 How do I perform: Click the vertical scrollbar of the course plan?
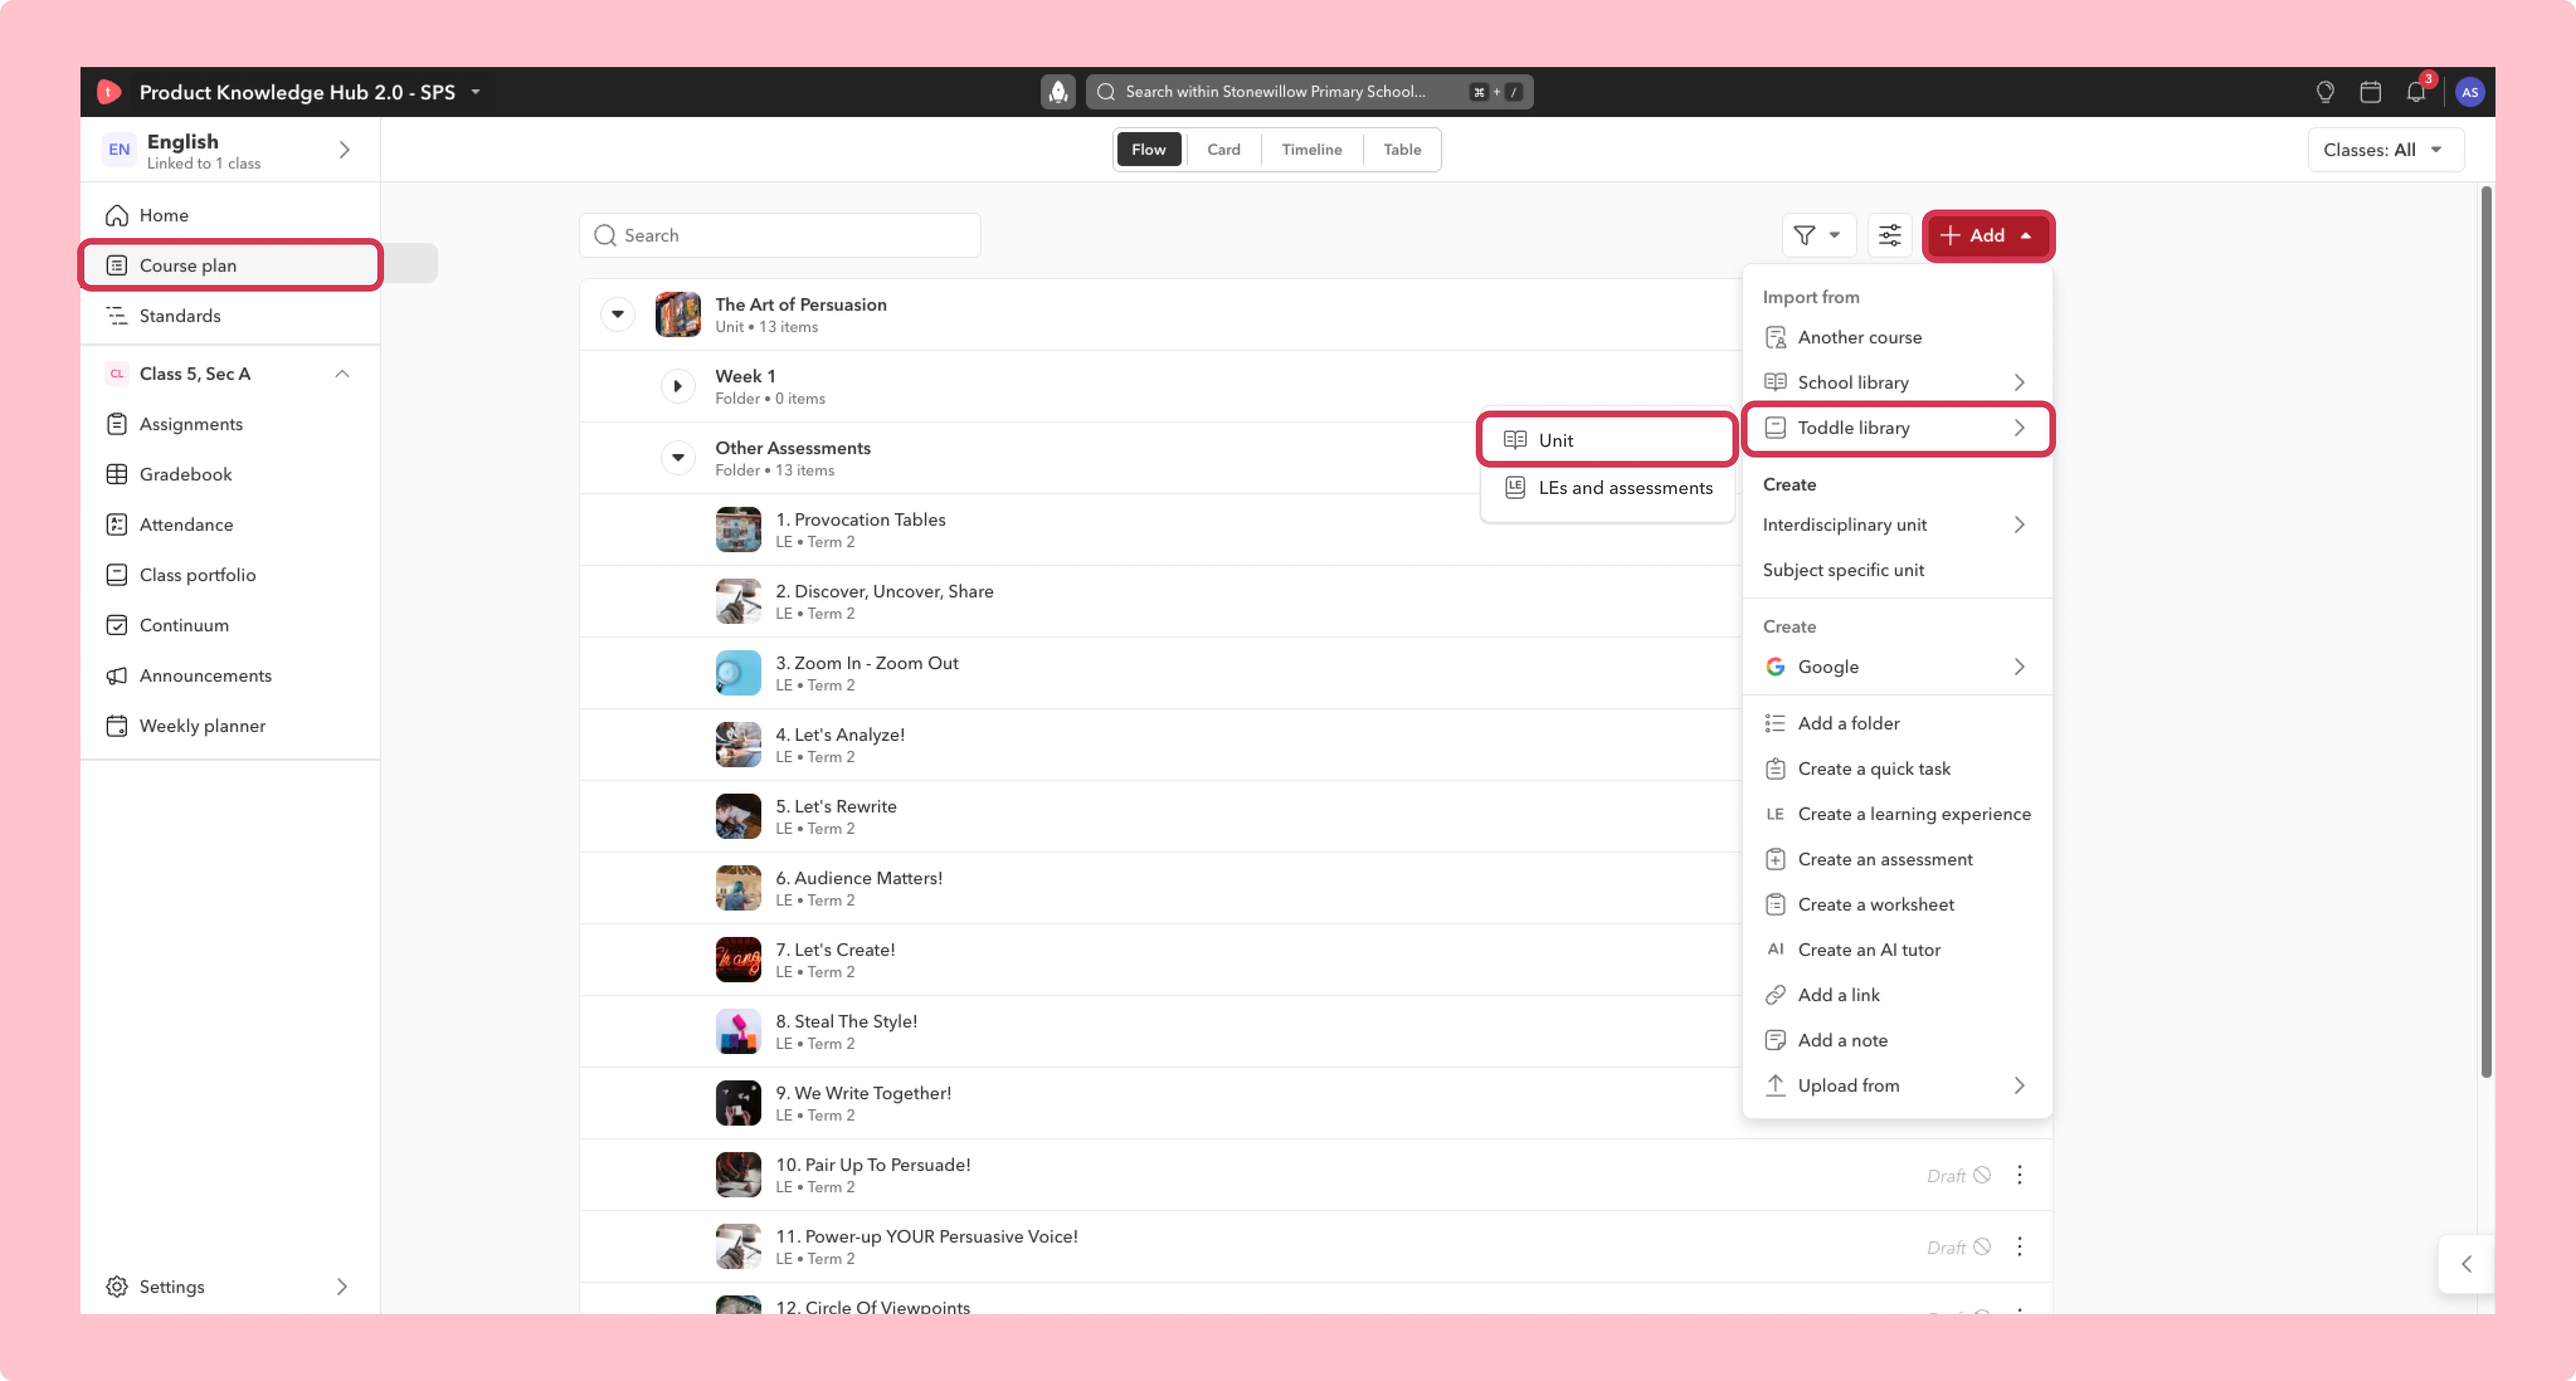[x=2486, y=631]
